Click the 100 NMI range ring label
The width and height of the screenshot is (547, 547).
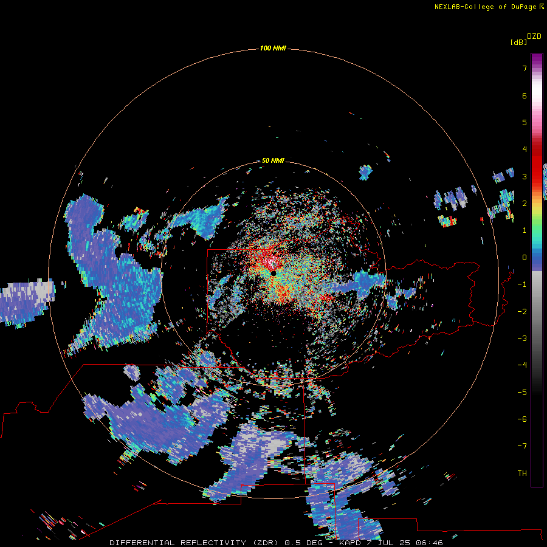tap(273, 48)
